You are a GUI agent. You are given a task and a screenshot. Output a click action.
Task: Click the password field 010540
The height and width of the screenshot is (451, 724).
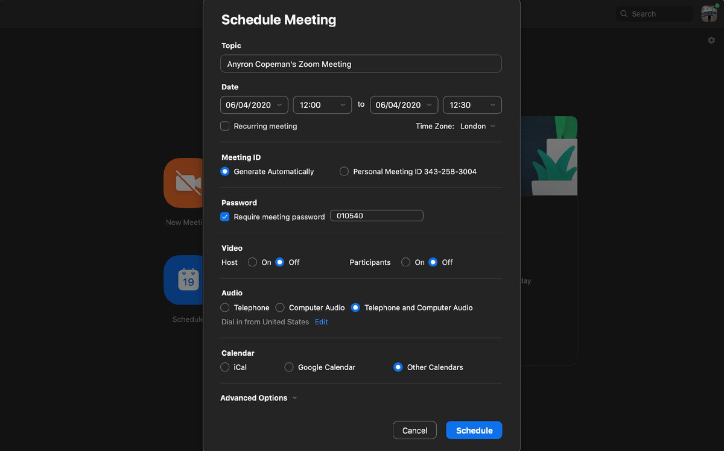(376, 216)
